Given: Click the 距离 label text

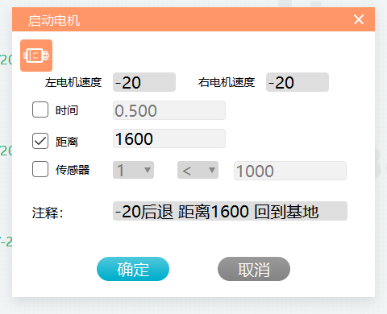Looking at the screenshot, I should click(x=67, y=142).
